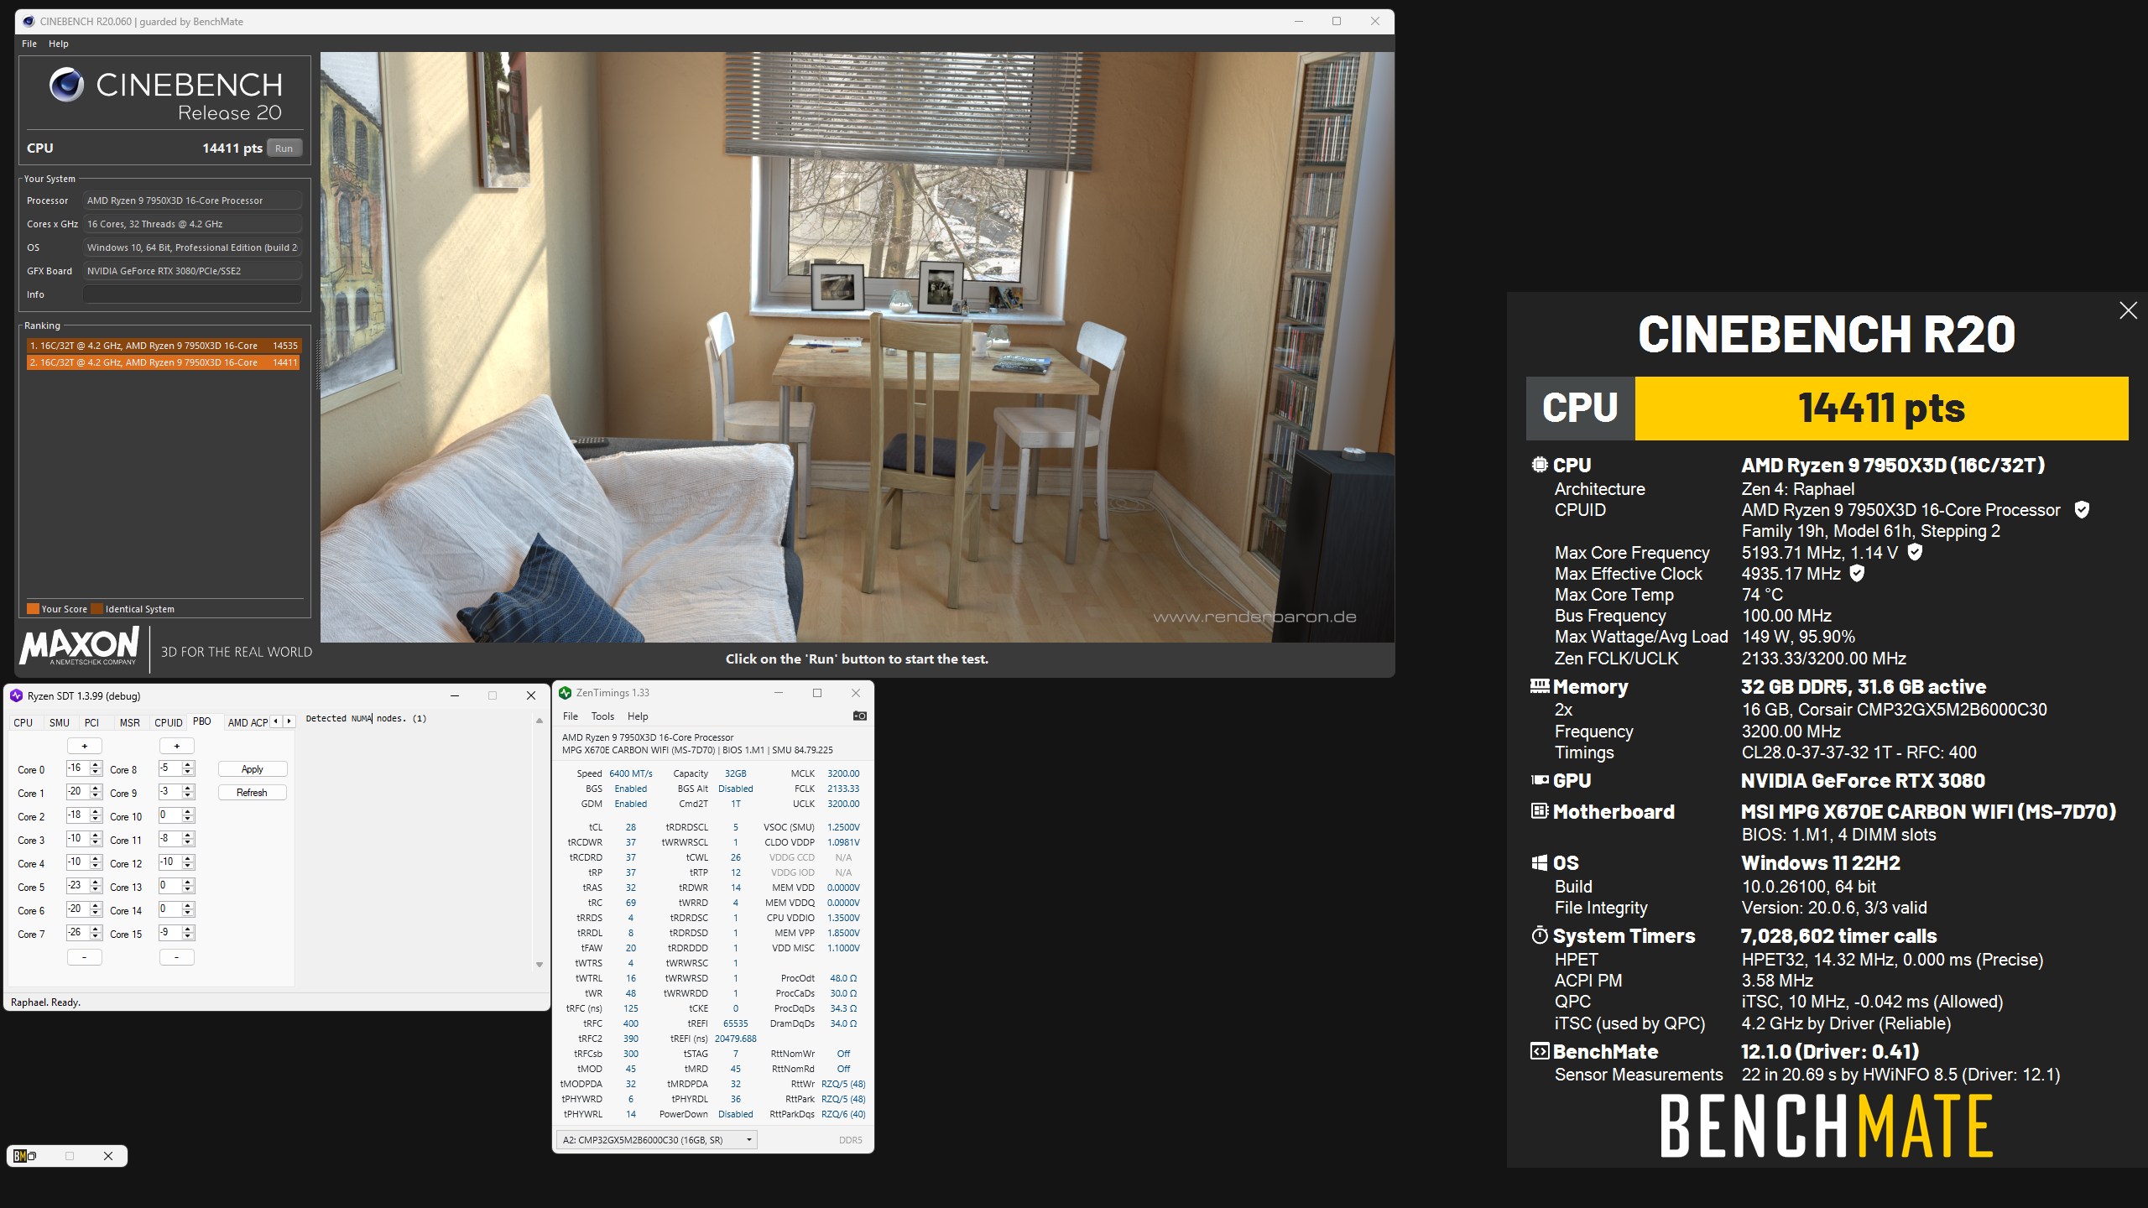
Task: Click the green ZenTimings app icon
Action: [x=566, y=692]
